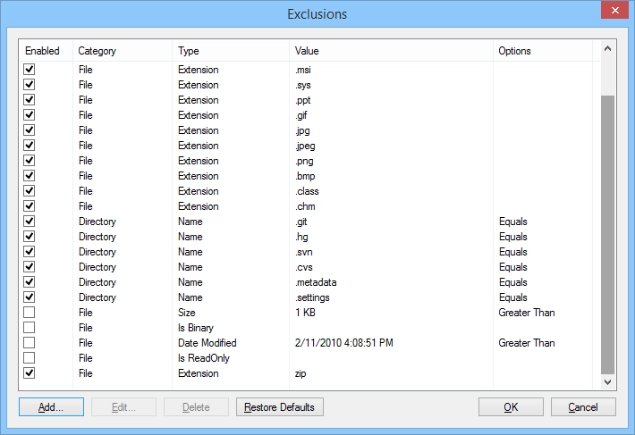The height and width of the screenshot is (435, 635).
Task: Uncheck the .git directory exclusion
Action: (30, 222)
